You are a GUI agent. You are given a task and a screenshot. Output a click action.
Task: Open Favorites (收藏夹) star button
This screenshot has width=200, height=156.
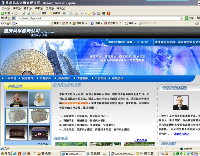click(54, 13)
